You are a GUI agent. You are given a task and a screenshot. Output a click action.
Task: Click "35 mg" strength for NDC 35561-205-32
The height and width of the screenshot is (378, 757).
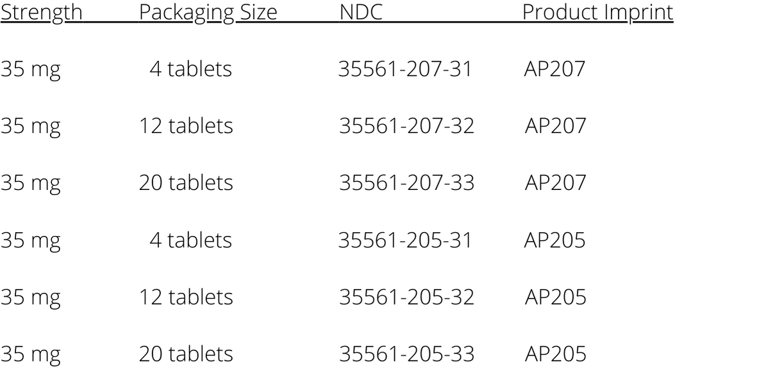pyautogui.click(x=31, y=298)
